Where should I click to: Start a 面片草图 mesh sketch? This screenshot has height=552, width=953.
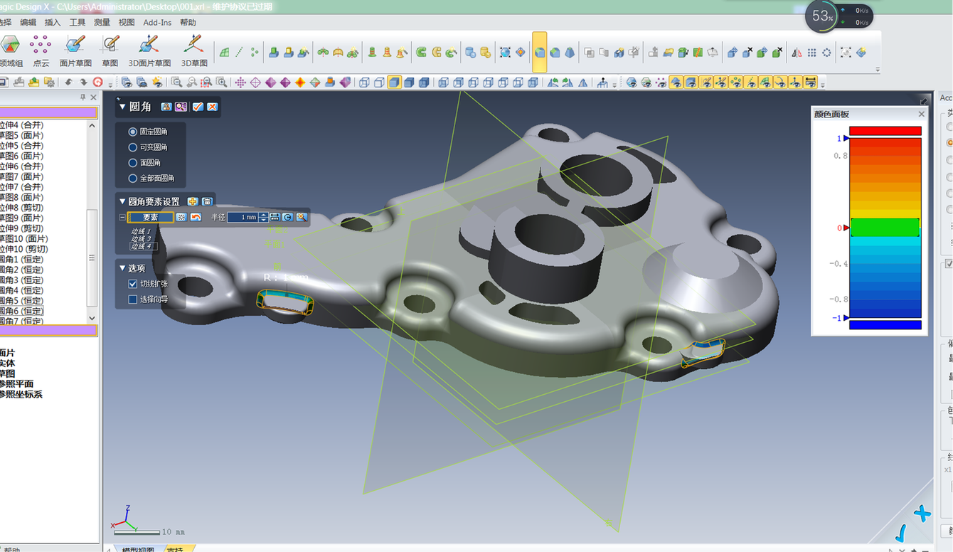point(75,50)
